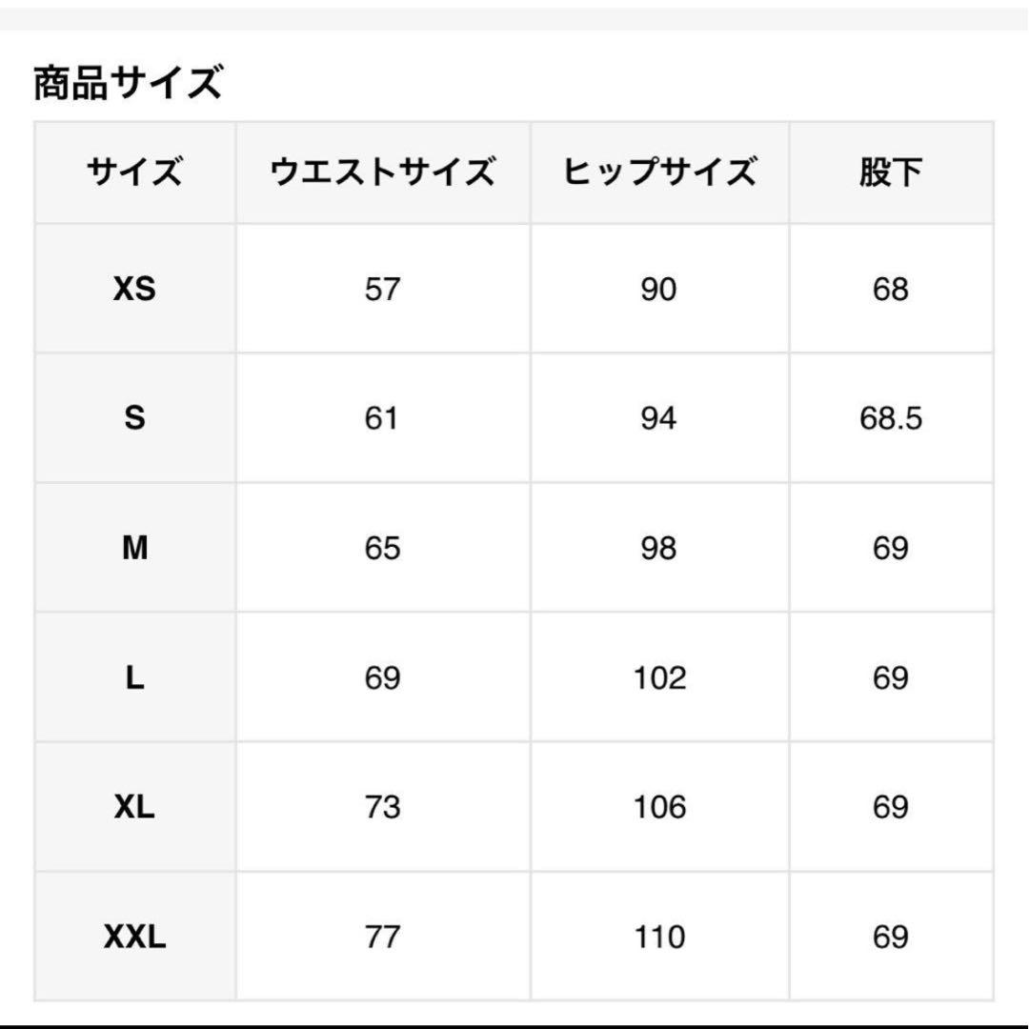The height and width of the screenshot is (1029, 1029).
Task: Select hip value 110 for XXL
Action: pyautogui.click(x=658, y=937)
